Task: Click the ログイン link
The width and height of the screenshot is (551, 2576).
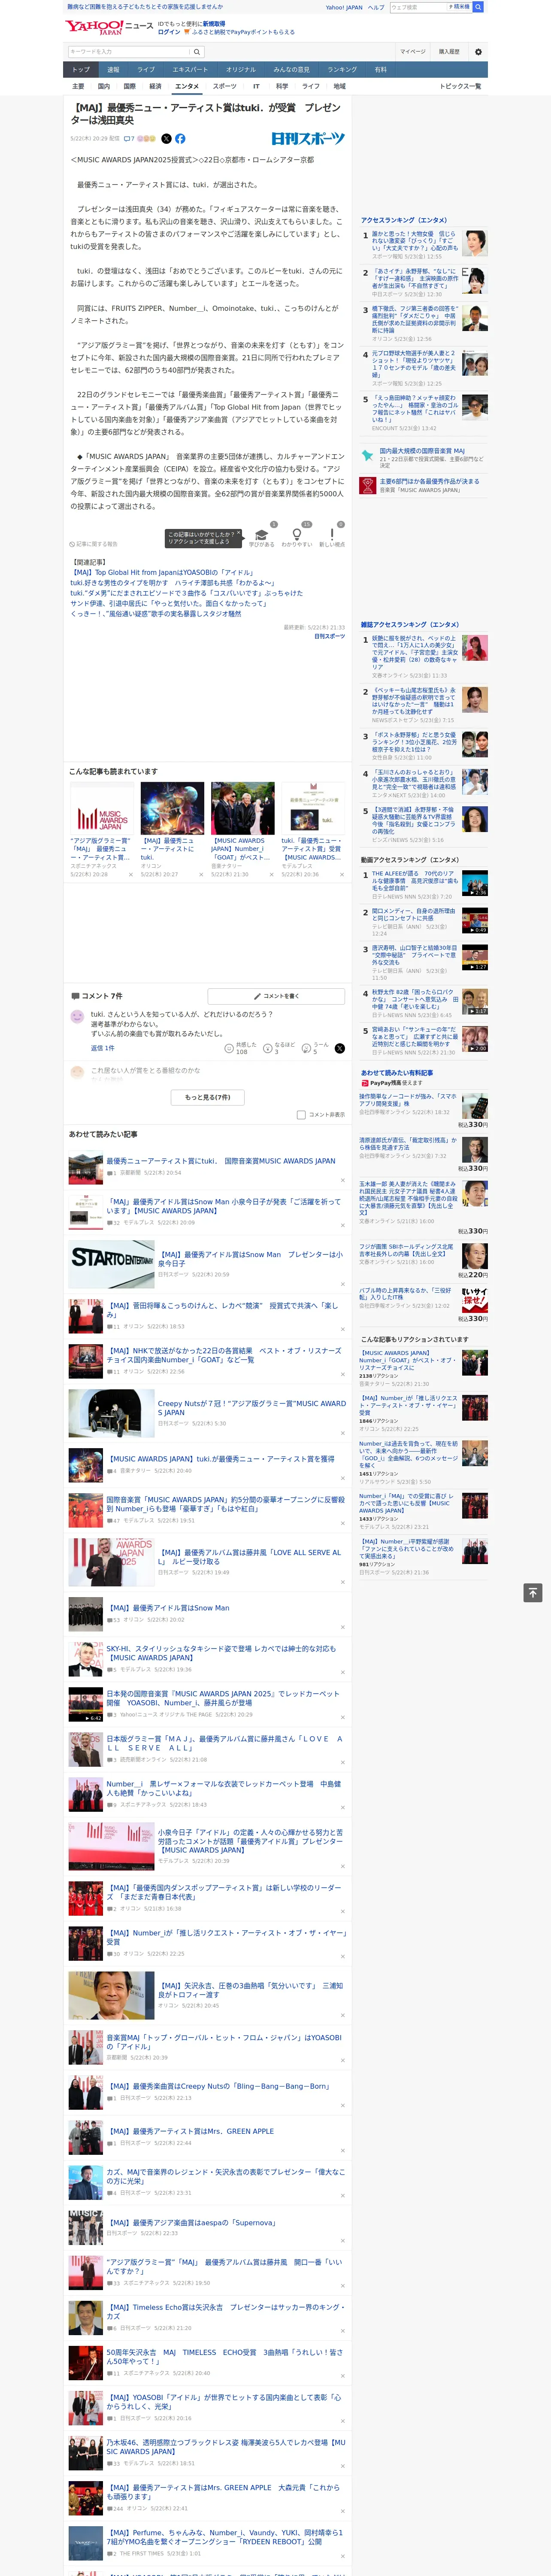Action: [x=169, y=32]
